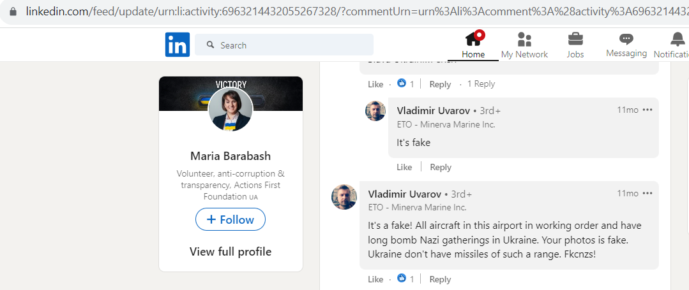
Task: Open three-dot menu on long Uvarov comment
Action: point(647,193)
